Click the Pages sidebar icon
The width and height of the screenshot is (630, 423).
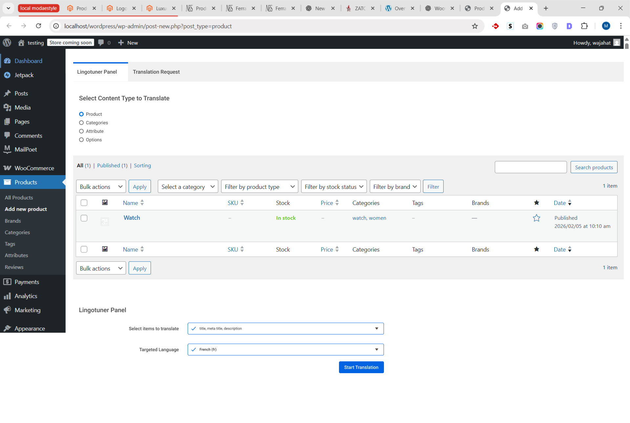pyautogui.click(x=7, y=122)
